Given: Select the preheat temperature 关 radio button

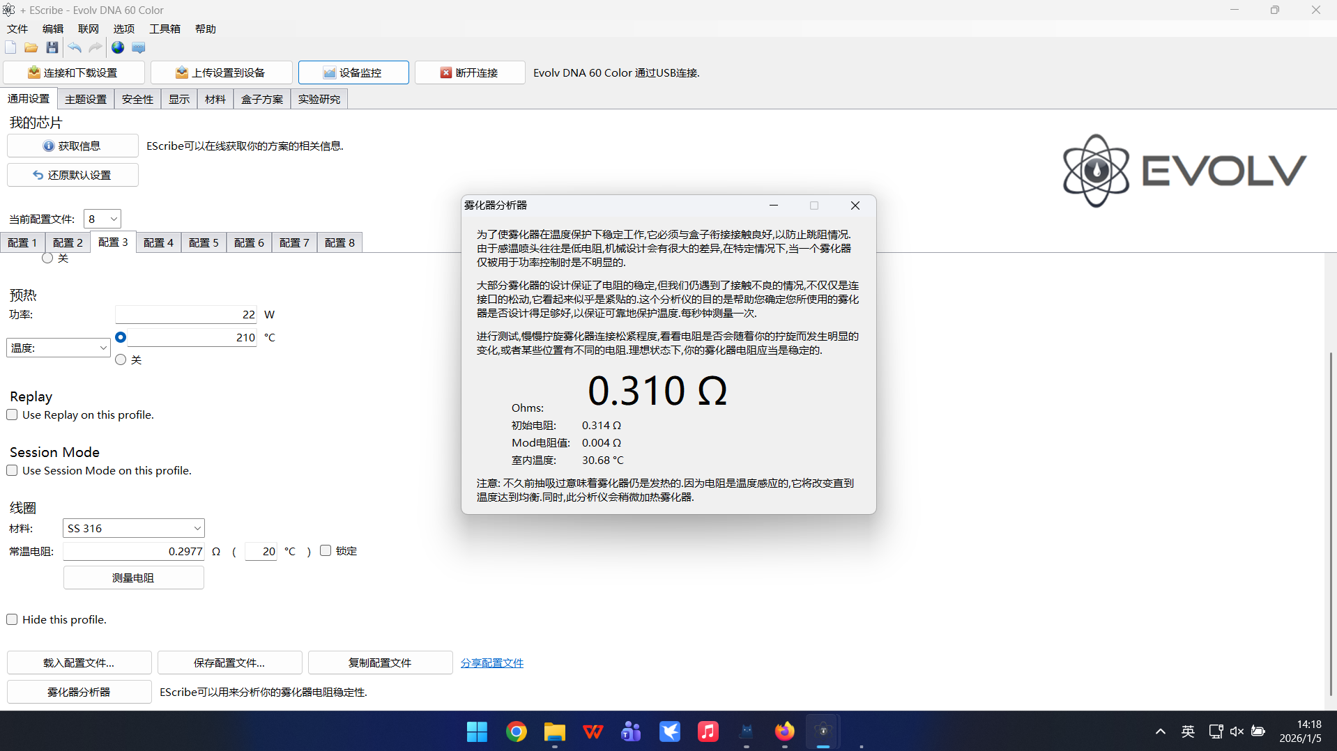Looking at the screenshot, I should (x=121, y=359).
